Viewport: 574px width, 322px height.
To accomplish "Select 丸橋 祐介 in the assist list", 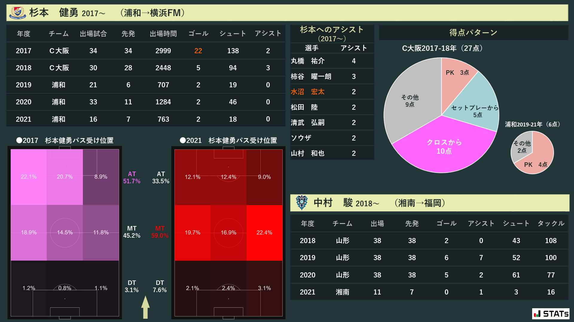I will click(308, 61).
